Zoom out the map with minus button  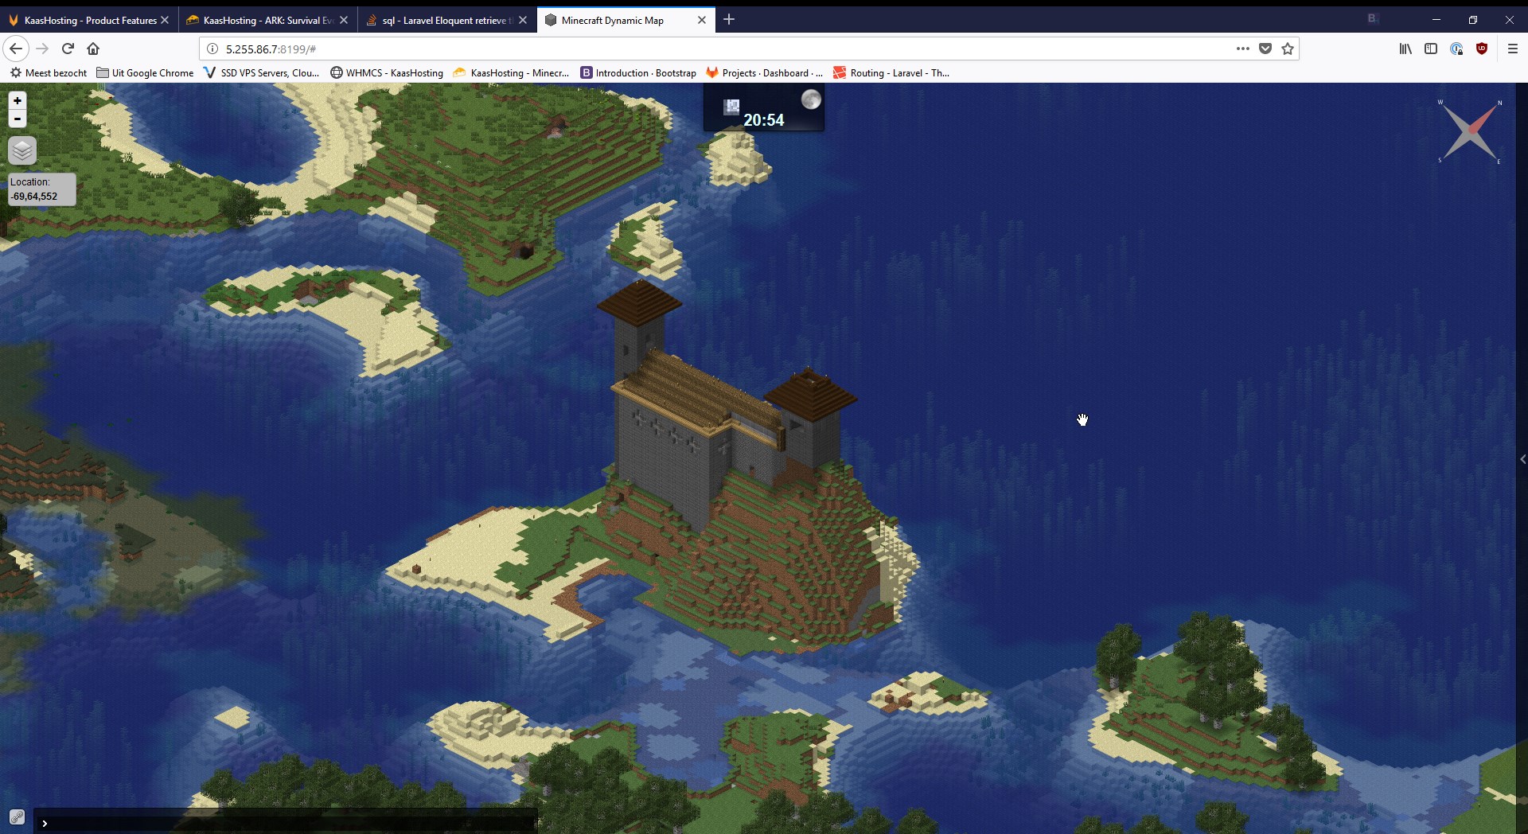17,119
